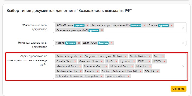Screen dimensions: 192x96
Task: Focus the Не обязательные типы документов field
Action: pyautogui.click(x=120, y=43)
